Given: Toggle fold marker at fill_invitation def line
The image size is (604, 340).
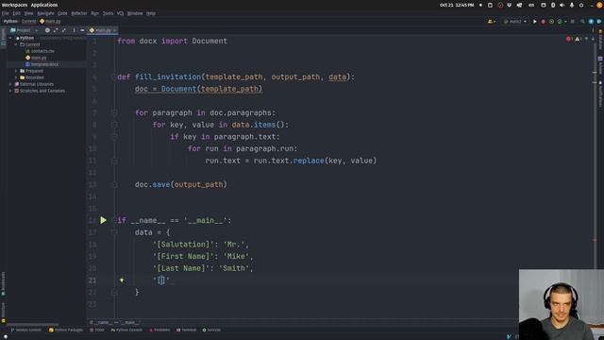Looking at the screenshot, I should pos(114,76).
